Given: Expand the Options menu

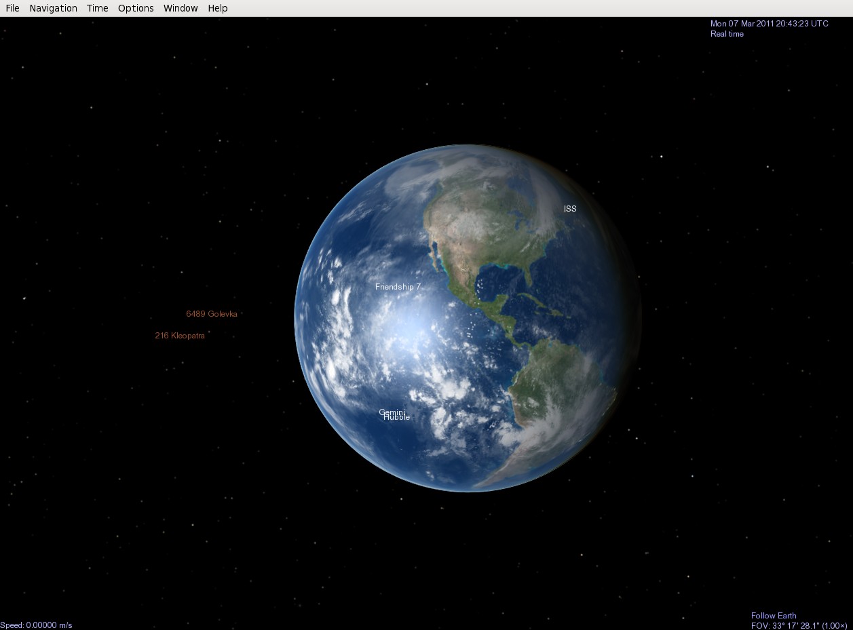Looking at the screenshot, I should click(x=136, y=8).
